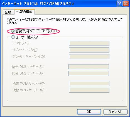Confirm with the OK button
Screen dimensions: 130x117
89,112
